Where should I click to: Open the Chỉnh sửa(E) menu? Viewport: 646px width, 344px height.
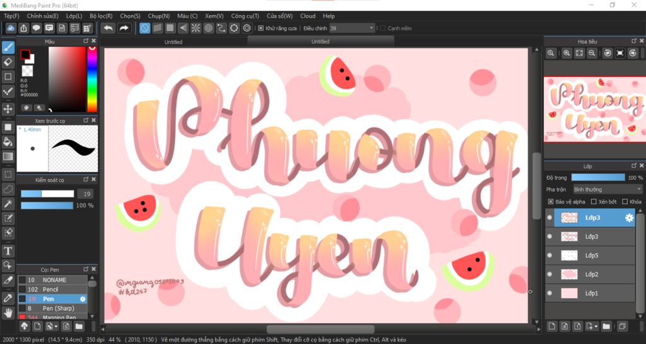pyautogui.click(x=43, y=16)
